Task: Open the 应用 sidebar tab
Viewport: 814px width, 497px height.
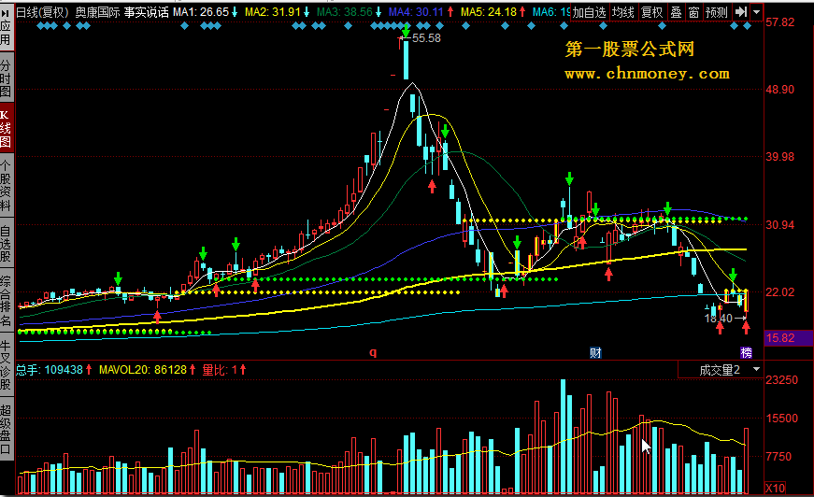Action: [x=7, y=27]
